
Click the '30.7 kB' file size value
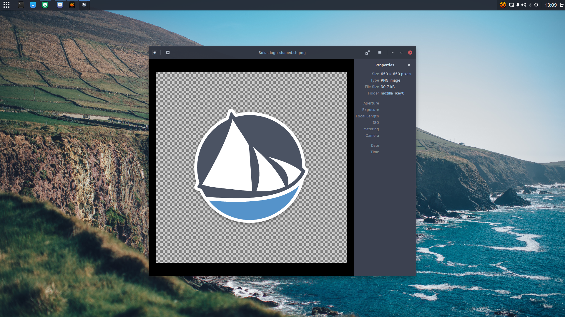(x=388, y=87)
